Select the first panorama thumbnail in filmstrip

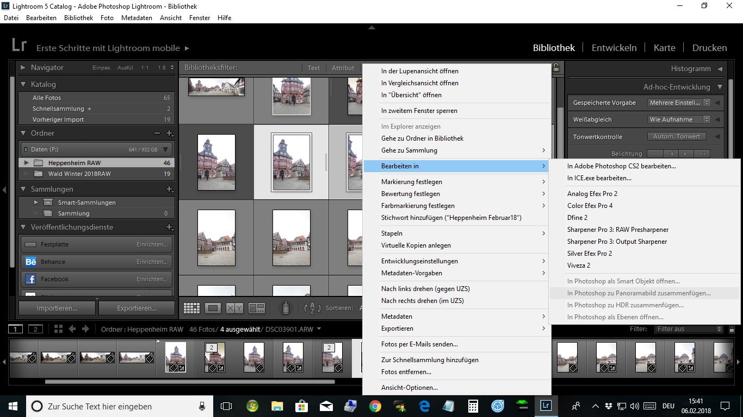pyautogui.click(x=23, y=357)
